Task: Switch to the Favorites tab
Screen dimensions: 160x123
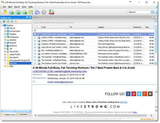Action: (22, 114)
